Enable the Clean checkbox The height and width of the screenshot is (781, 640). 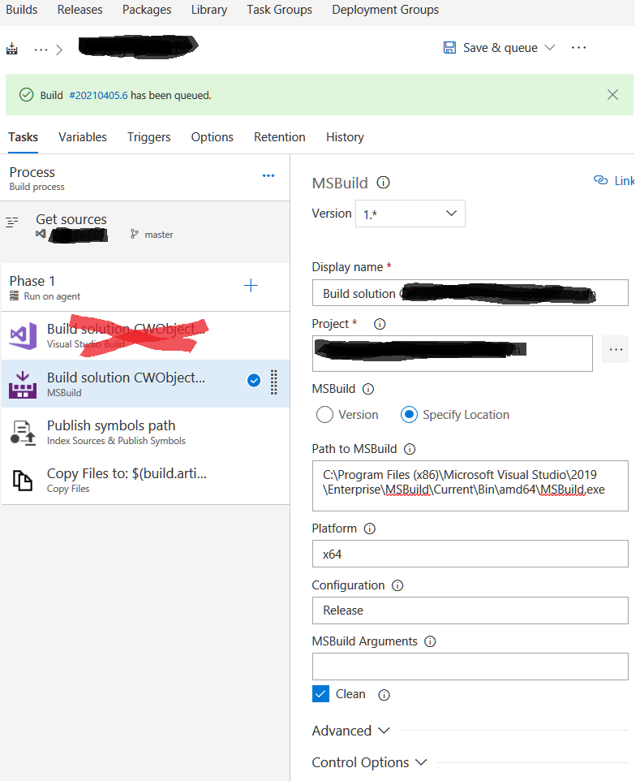(x=320, y=694)
